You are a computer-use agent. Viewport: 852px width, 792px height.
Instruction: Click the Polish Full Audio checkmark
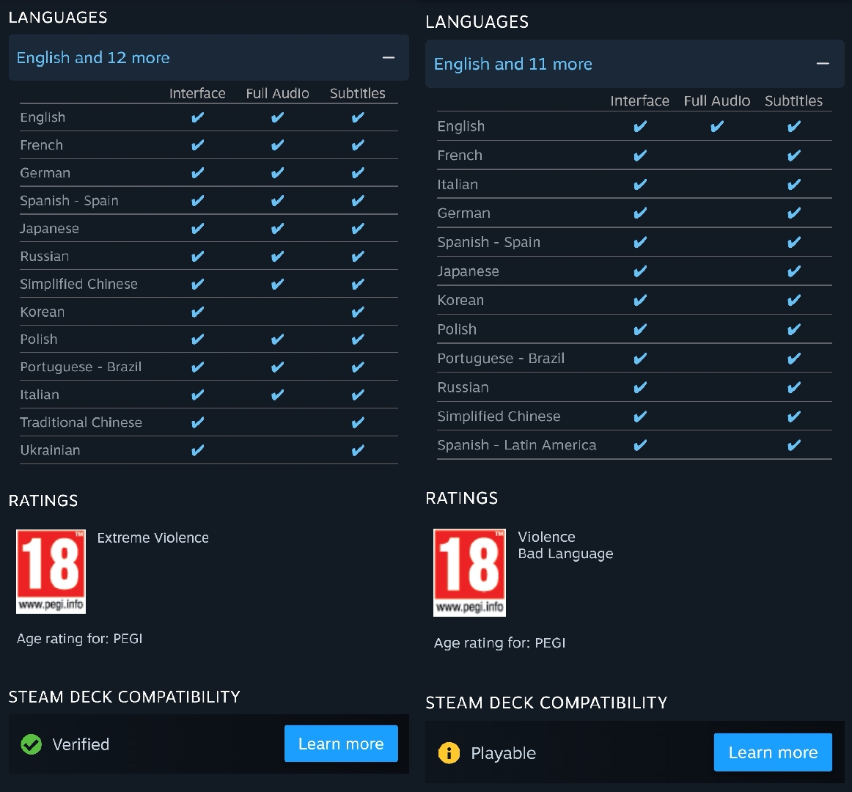click(278, 340)
